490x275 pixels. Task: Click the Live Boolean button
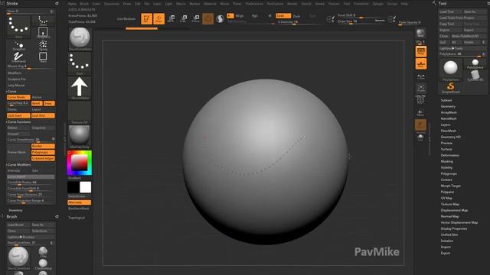tap(126, 18)
